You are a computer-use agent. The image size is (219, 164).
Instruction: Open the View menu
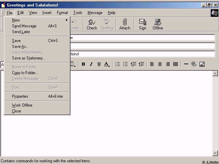click(33, 13)
